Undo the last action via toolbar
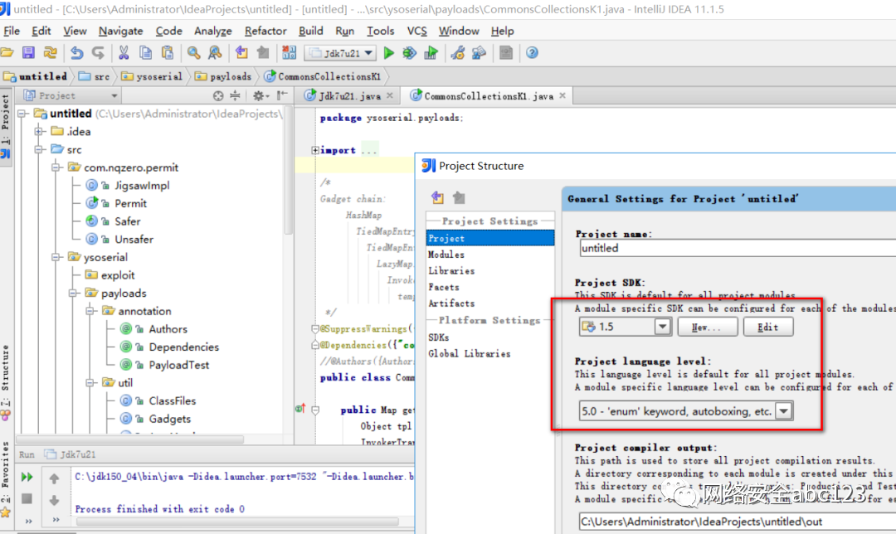The image size is (896, 534). (76, 53)
